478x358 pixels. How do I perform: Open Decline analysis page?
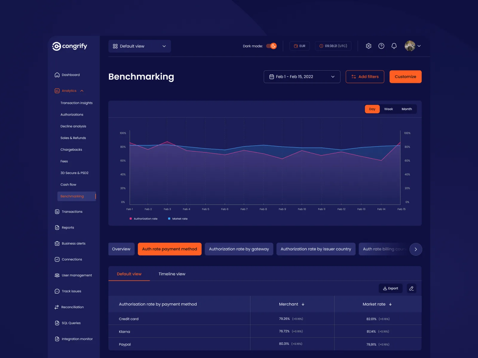tap(73, 126)
